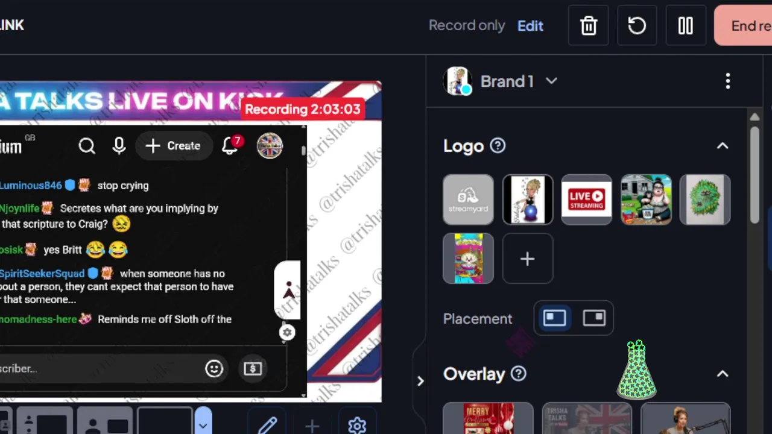This screenshot has height=434, width=772.
Task: Select the cartoon yard characters logo
Action: click(x=646, y=200)
